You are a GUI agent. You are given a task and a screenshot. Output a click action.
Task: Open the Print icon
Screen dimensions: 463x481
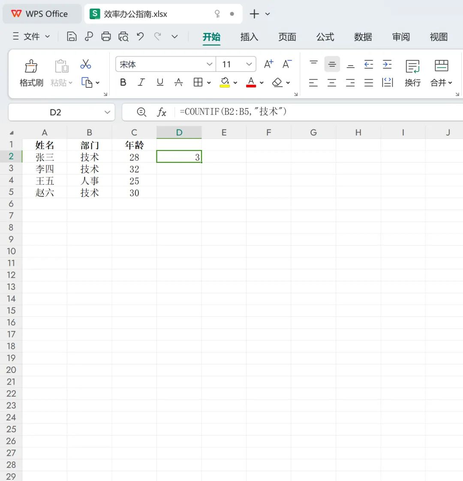click(x=106, y=36)
